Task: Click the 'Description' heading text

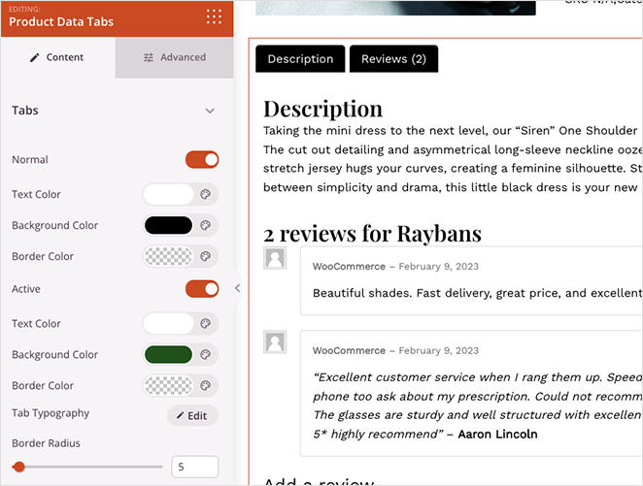Action: [x=322, y=110]
